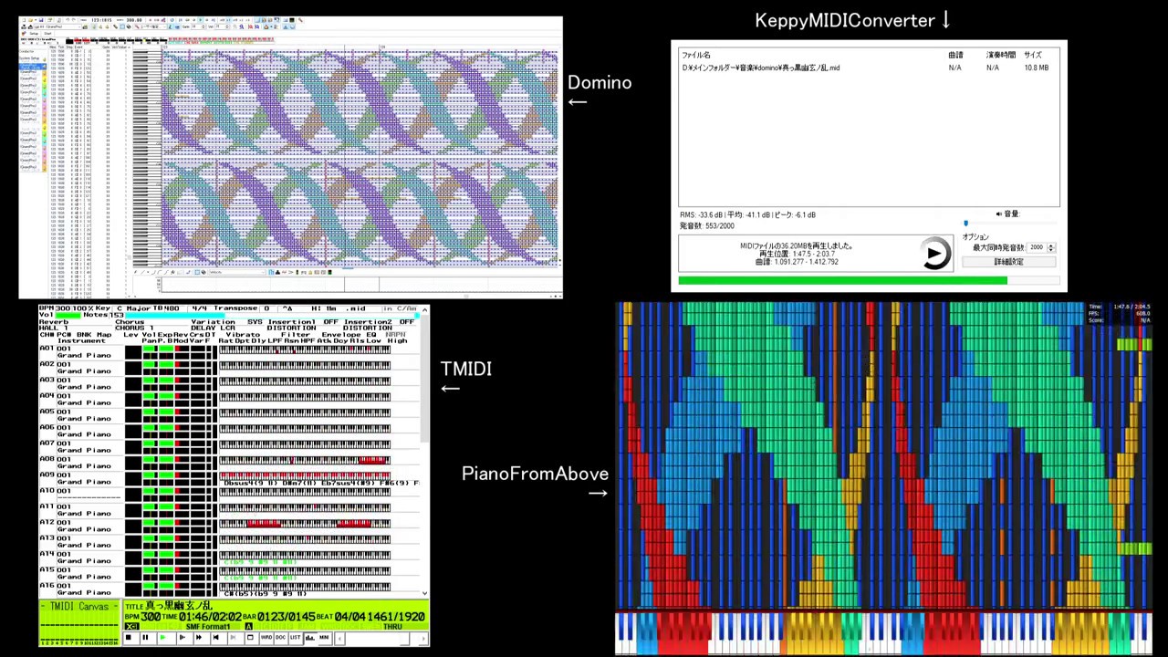Click the 最大同時発音数 stepper arrows
Screen dimensions: 1168x657
1051,247
